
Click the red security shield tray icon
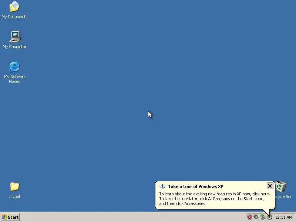tap(249, 217)
